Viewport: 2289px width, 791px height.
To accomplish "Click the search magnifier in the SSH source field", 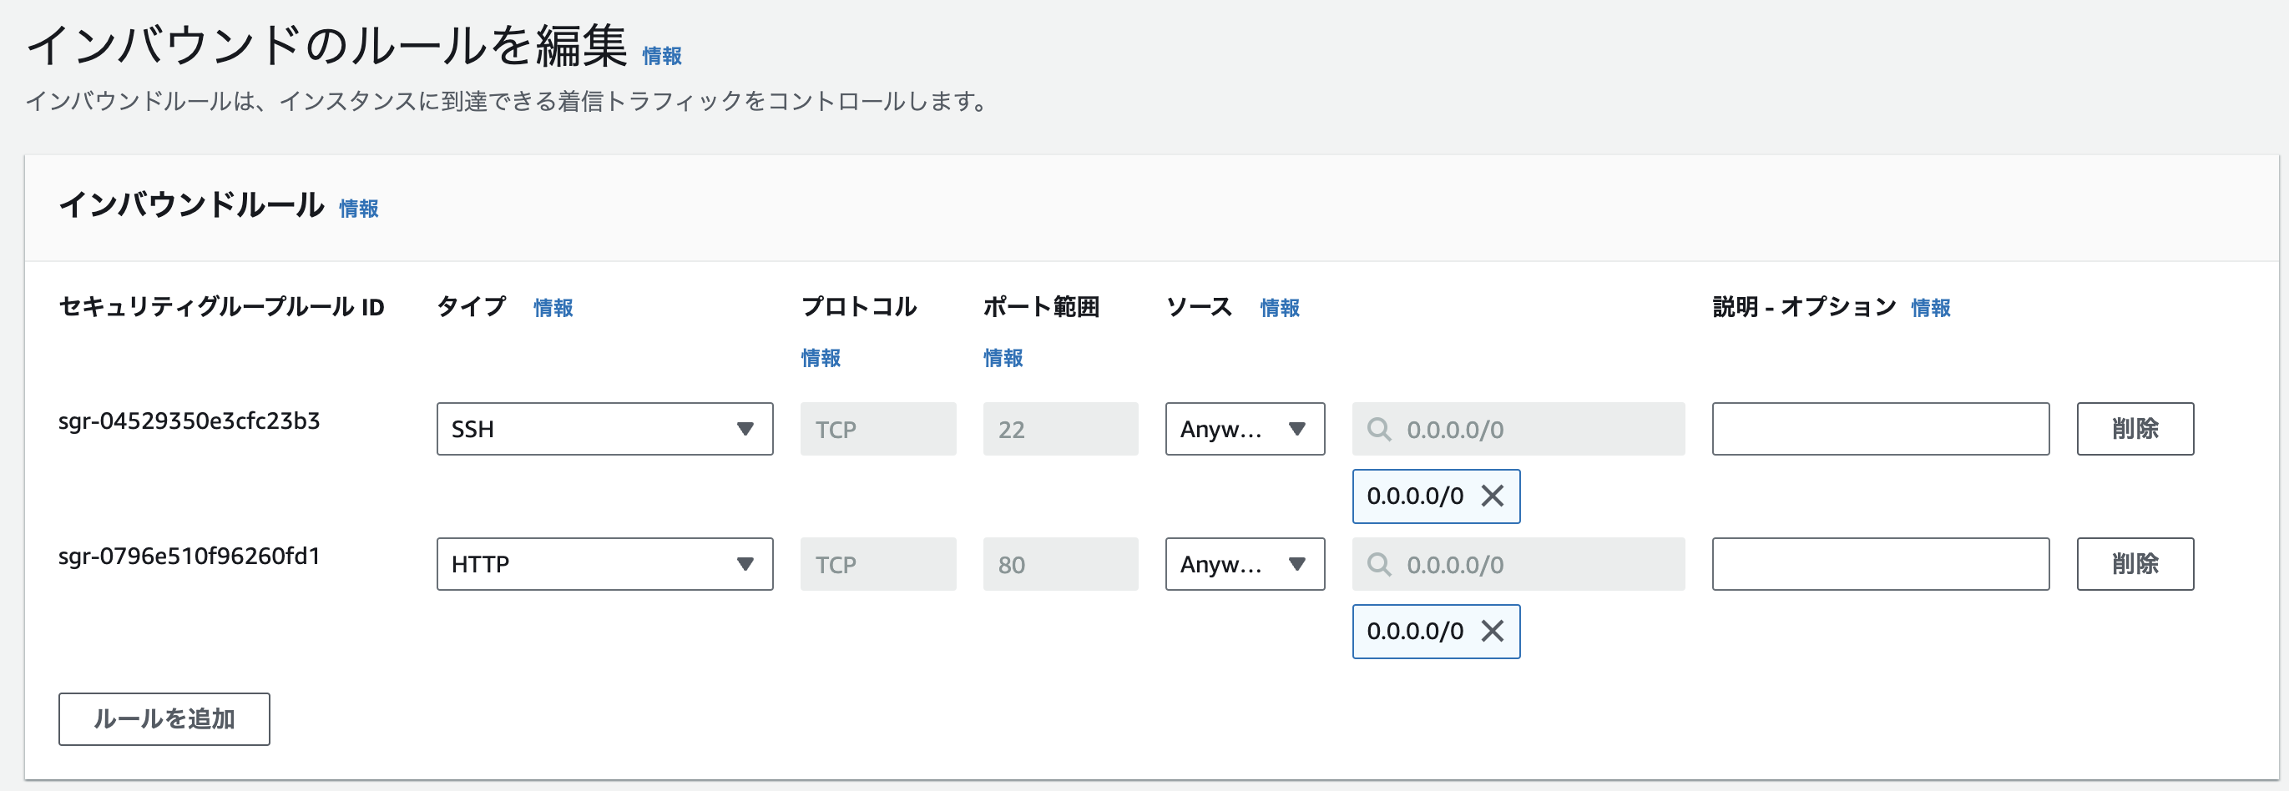I will pyautogui.click(x=1380, y=429).
